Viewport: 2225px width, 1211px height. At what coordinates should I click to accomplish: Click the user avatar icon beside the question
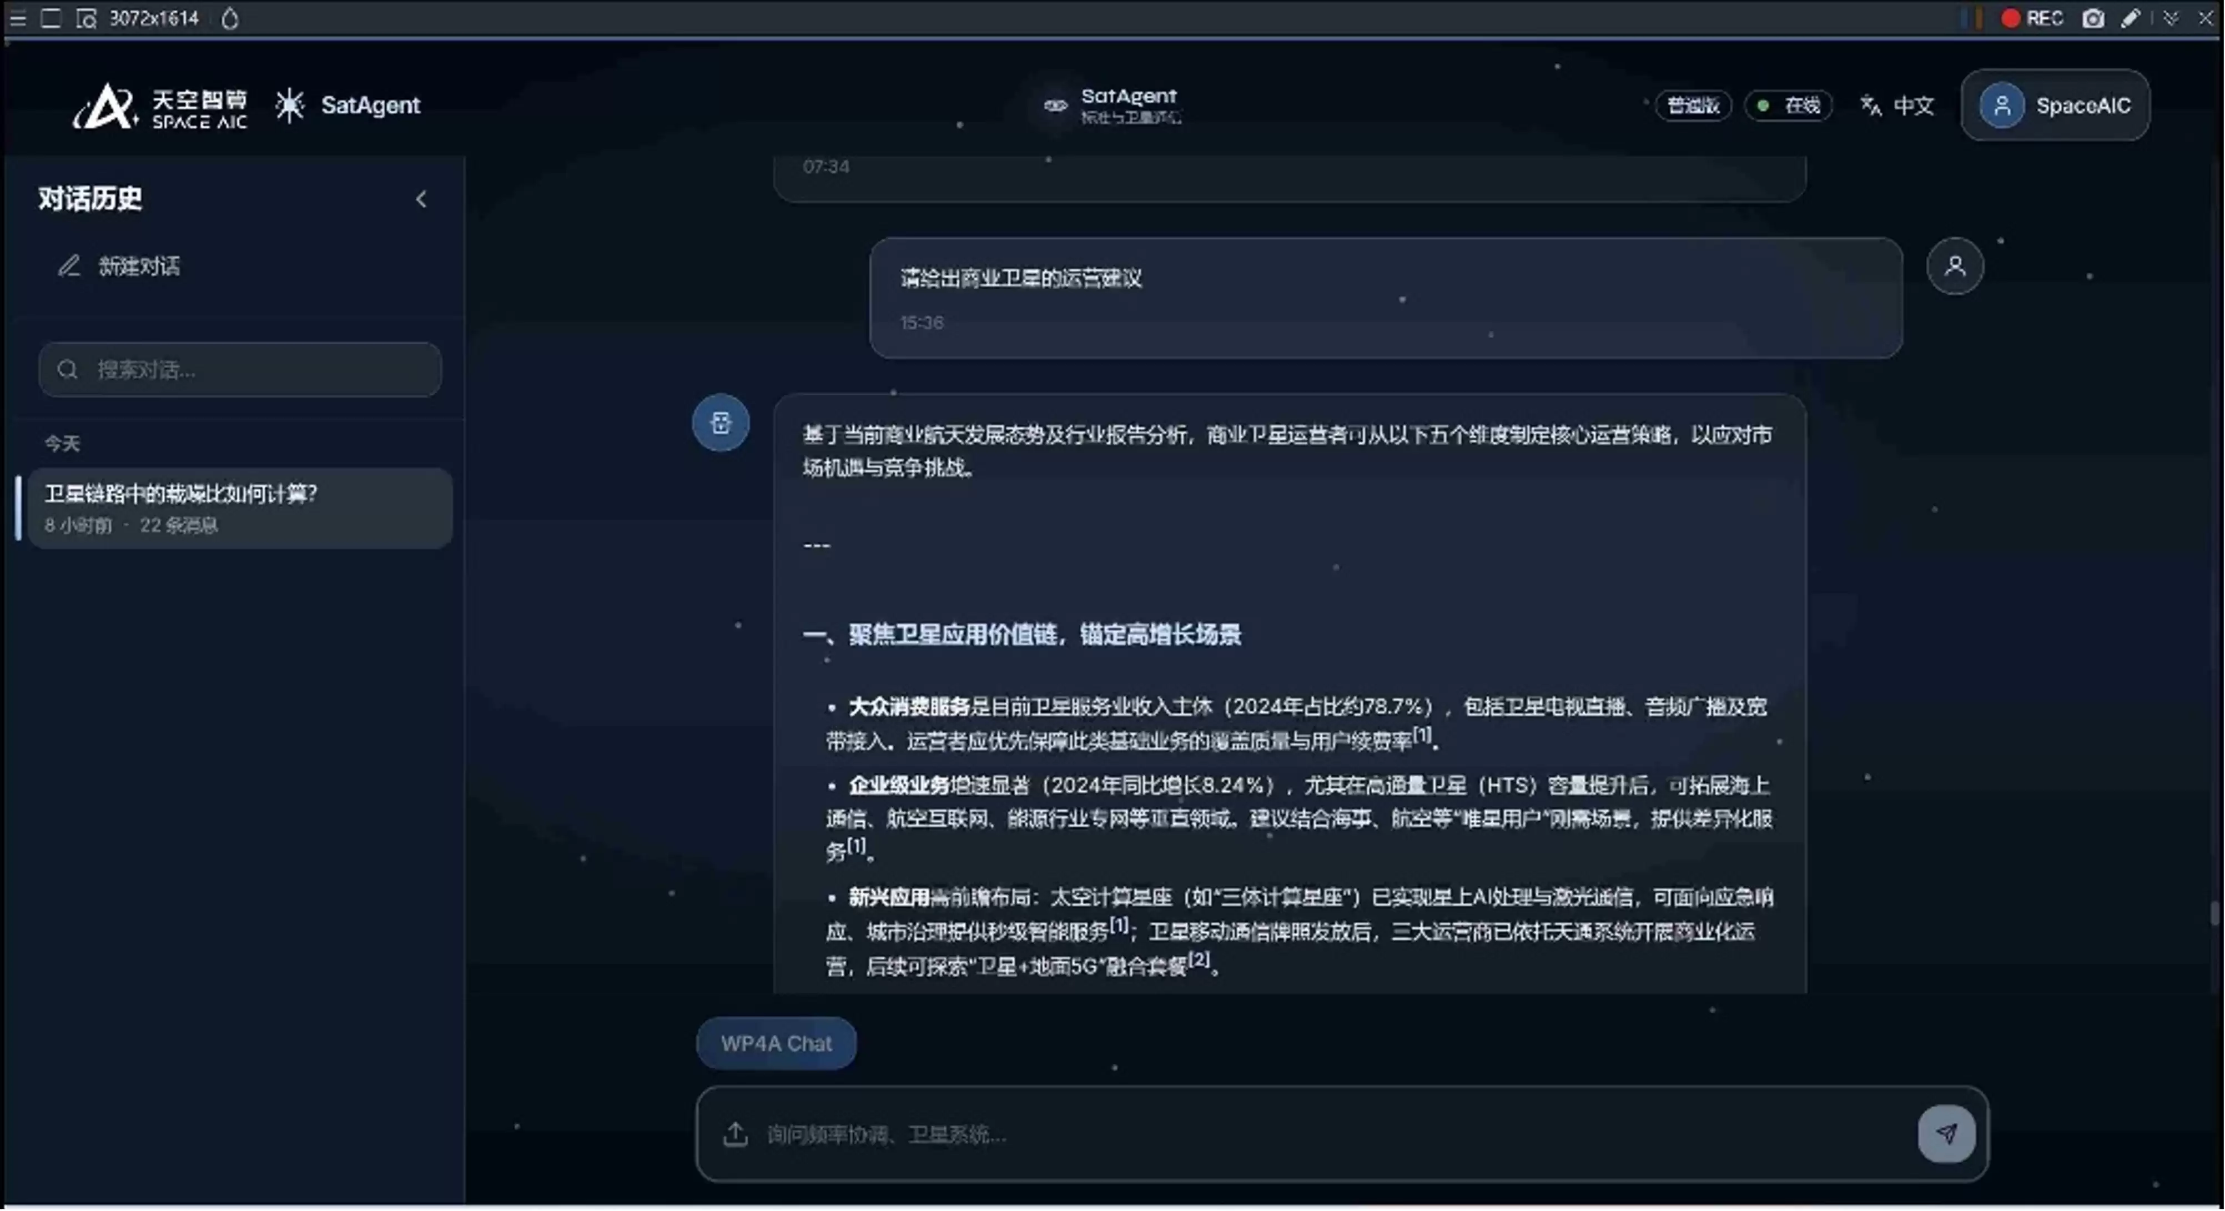coord(1955,265)
